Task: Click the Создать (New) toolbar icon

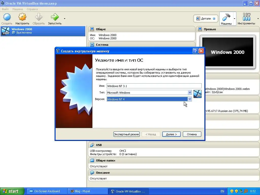Action: 7,17
